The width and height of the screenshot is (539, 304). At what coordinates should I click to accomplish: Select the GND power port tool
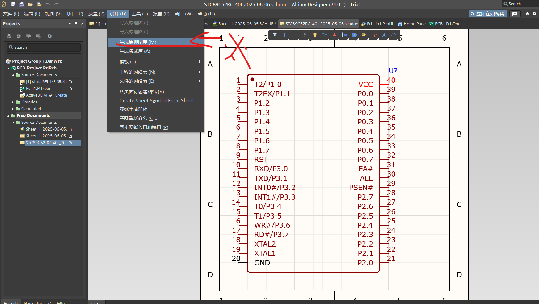point(334,35)
